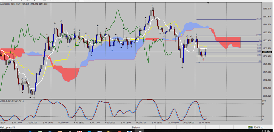Click the 2 Jul 13:00 time label
This screenshot has width=274, height=132.
[x=17, y=123]
